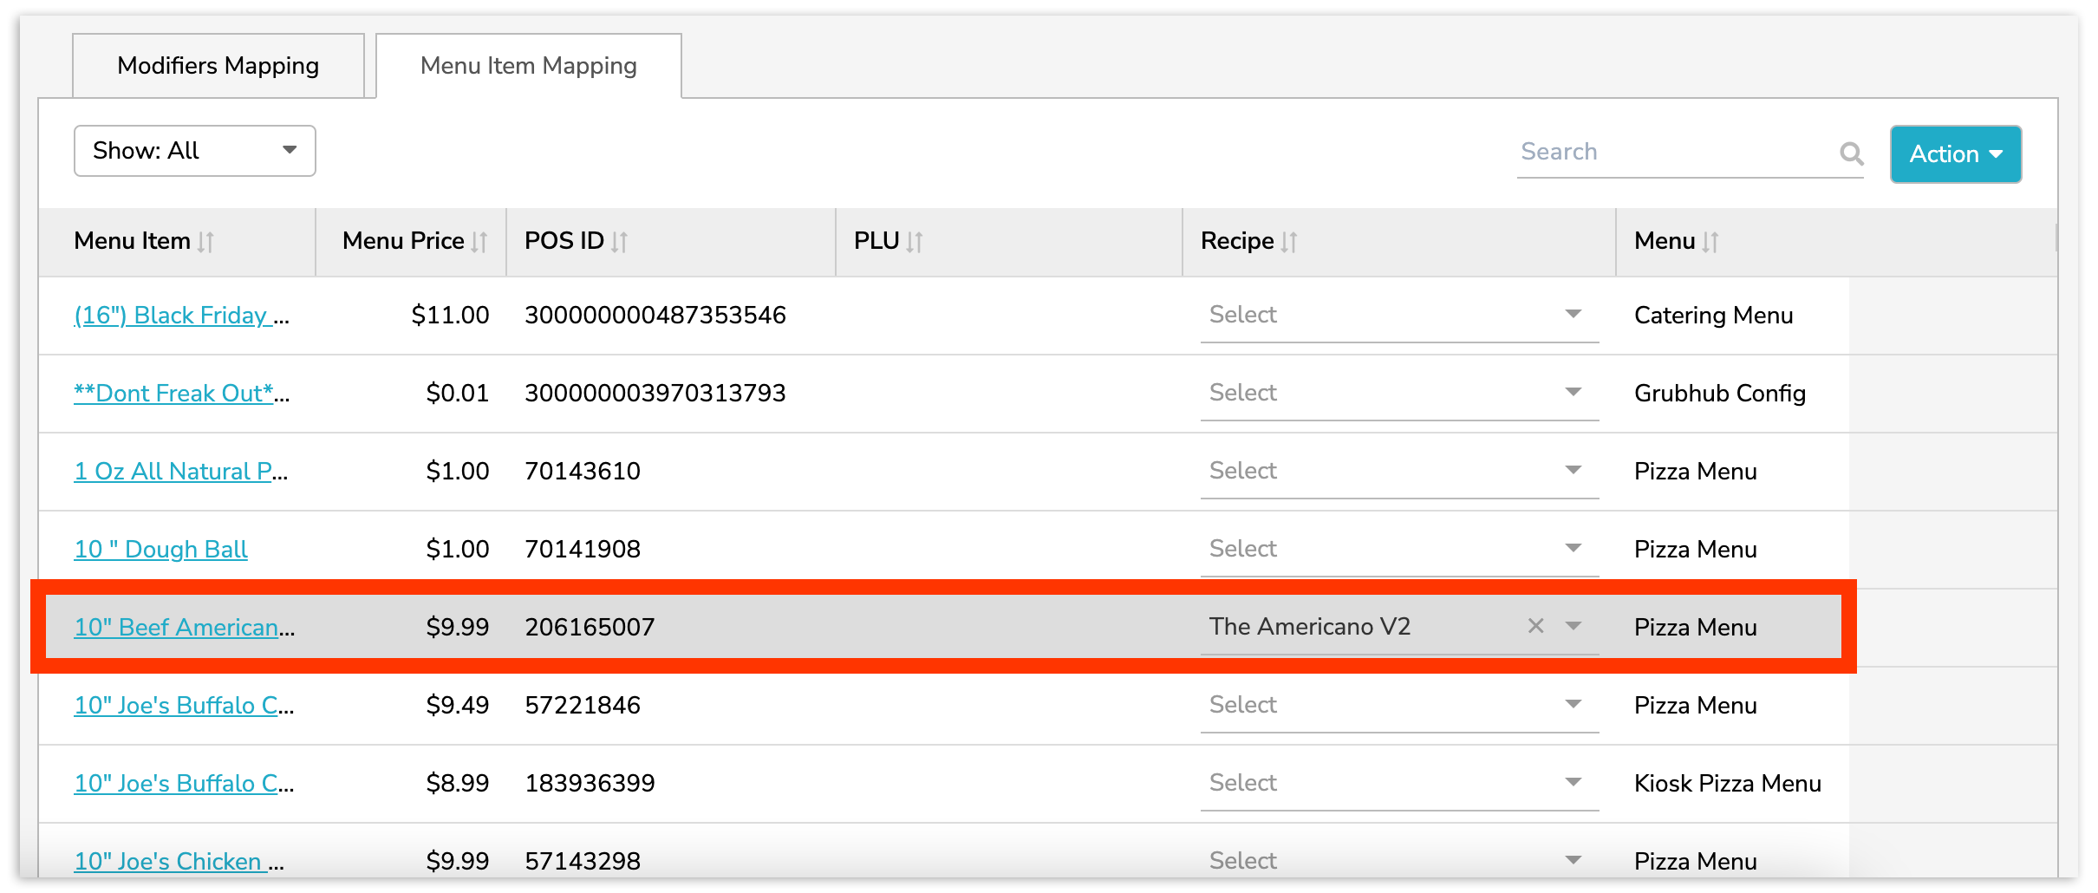
Task: Sort by Recipe column icon
Action: point(1289,242)
